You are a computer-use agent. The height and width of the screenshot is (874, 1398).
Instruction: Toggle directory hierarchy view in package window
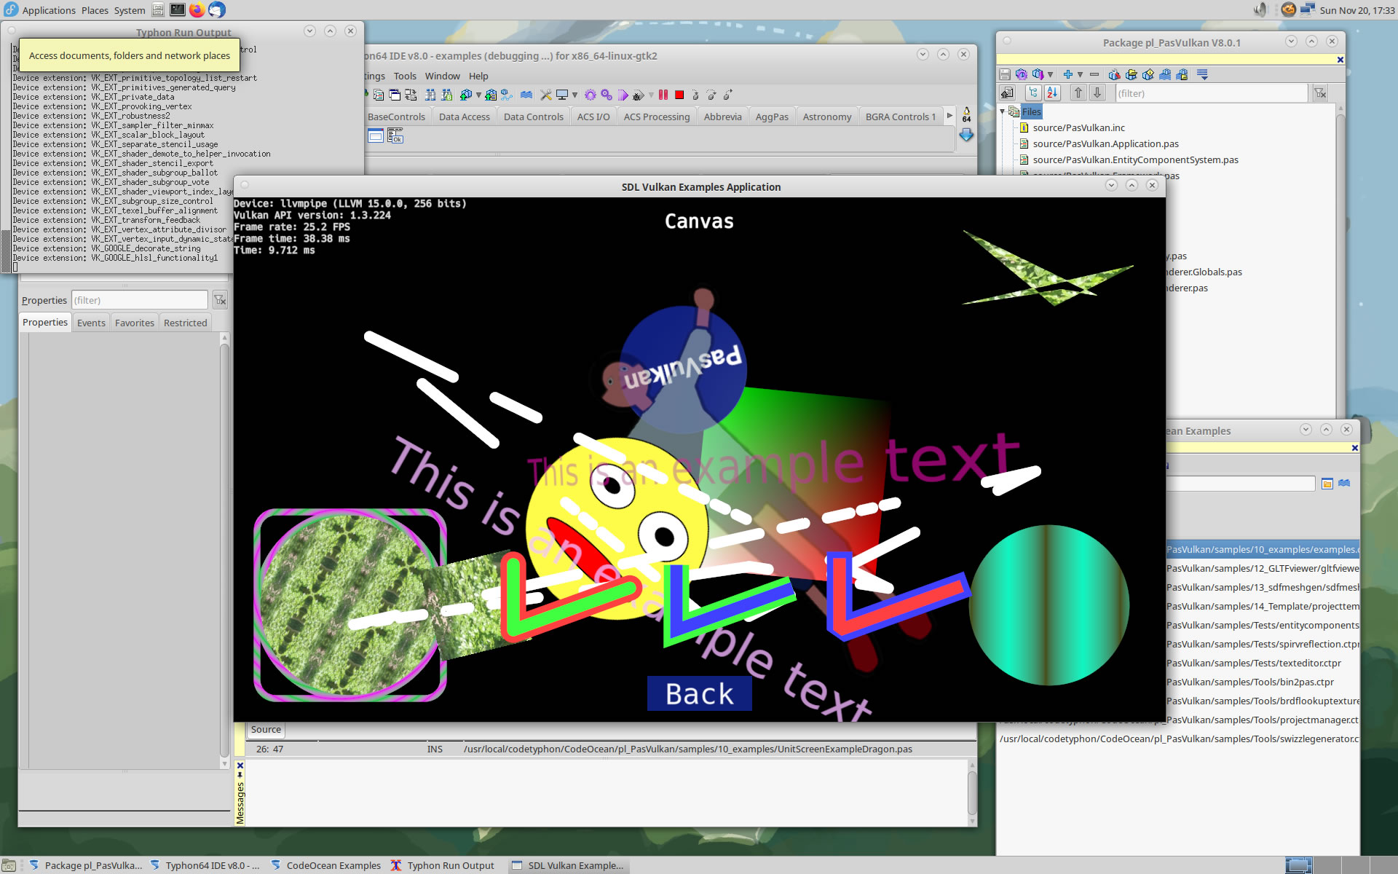click(x=1033, y=92)
